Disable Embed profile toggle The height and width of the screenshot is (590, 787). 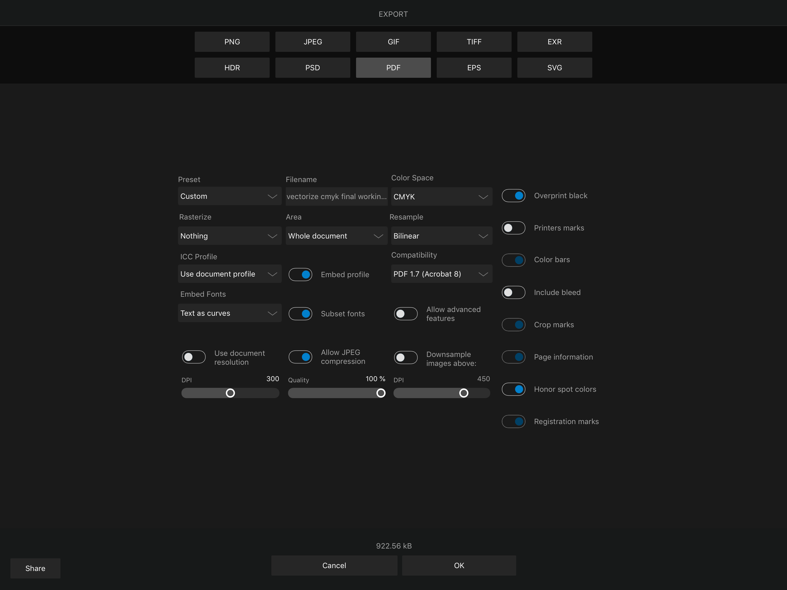pyautogui.click(x=300, y=274)
